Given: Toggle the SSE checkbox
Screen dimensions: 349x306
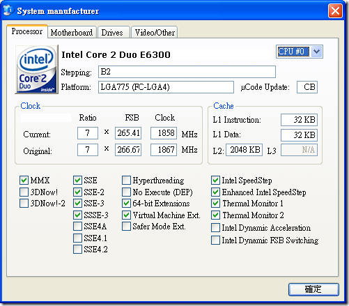Looking at the screenshot, I should click(77, 180).
